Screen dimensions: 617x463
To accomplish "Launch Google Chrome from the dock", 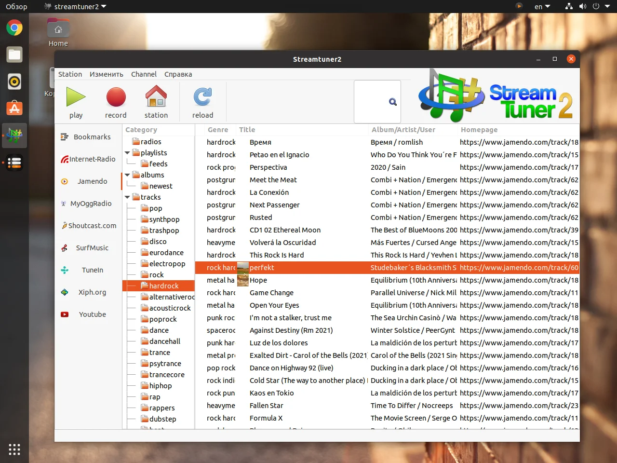I will tap(14, 28).
